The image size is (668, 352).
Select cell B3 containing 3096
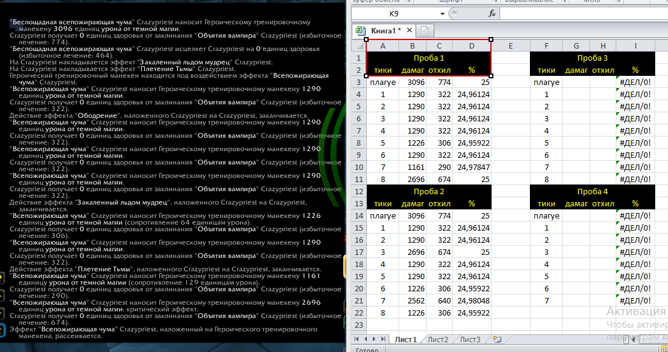coord(412,82)
